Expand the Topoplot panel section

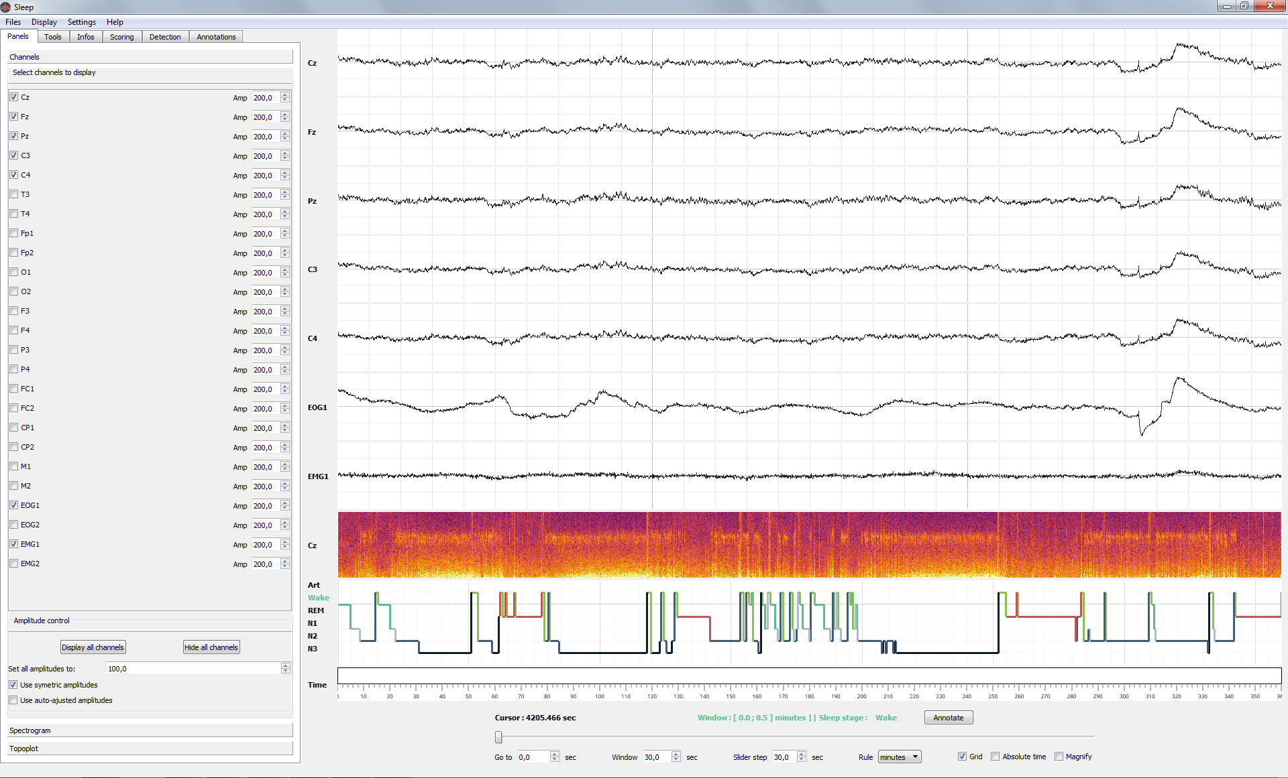coord(150,749)
